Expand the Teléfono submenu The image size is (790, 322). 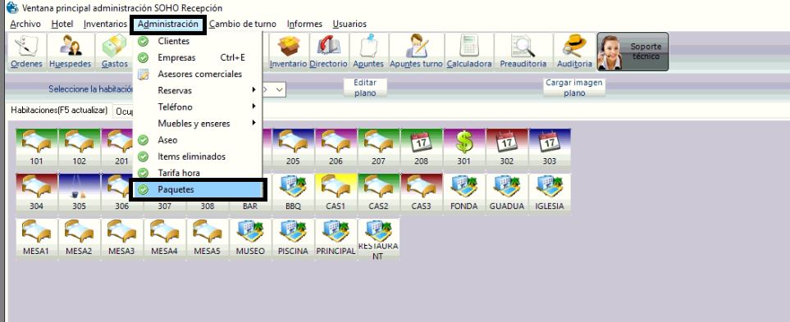(x=197, y=107)
